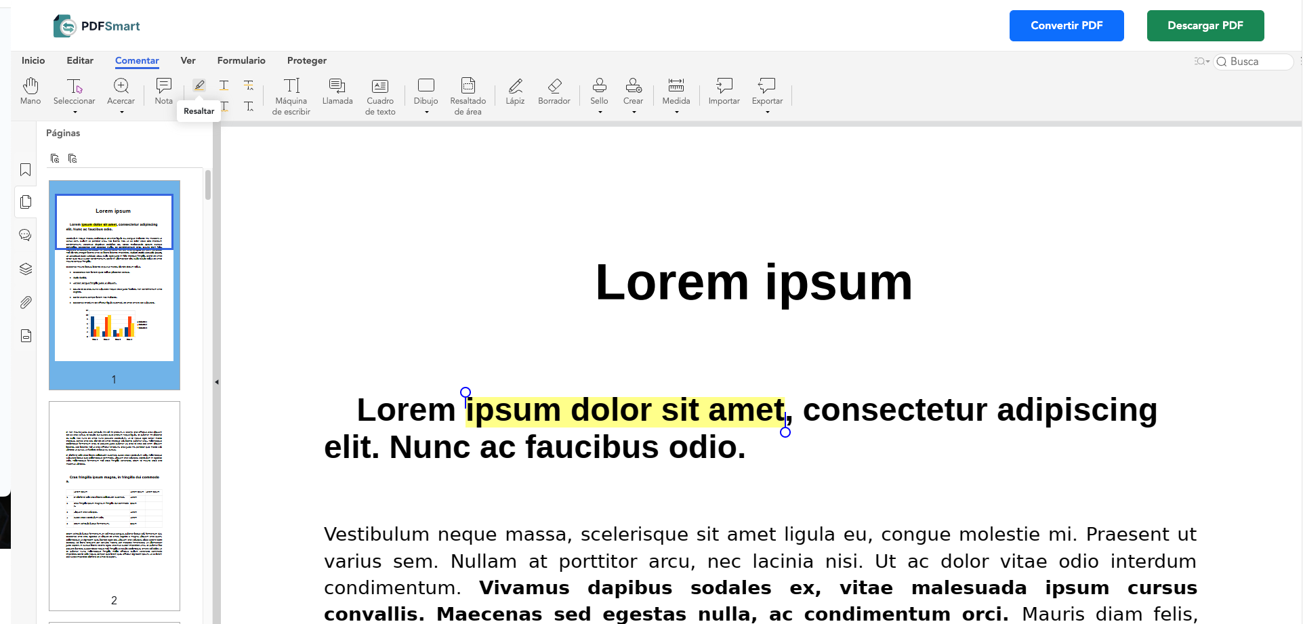
Task: Click the yellow highlighted 'ipsum dolor sit amet'
Action: click(625, 411)
